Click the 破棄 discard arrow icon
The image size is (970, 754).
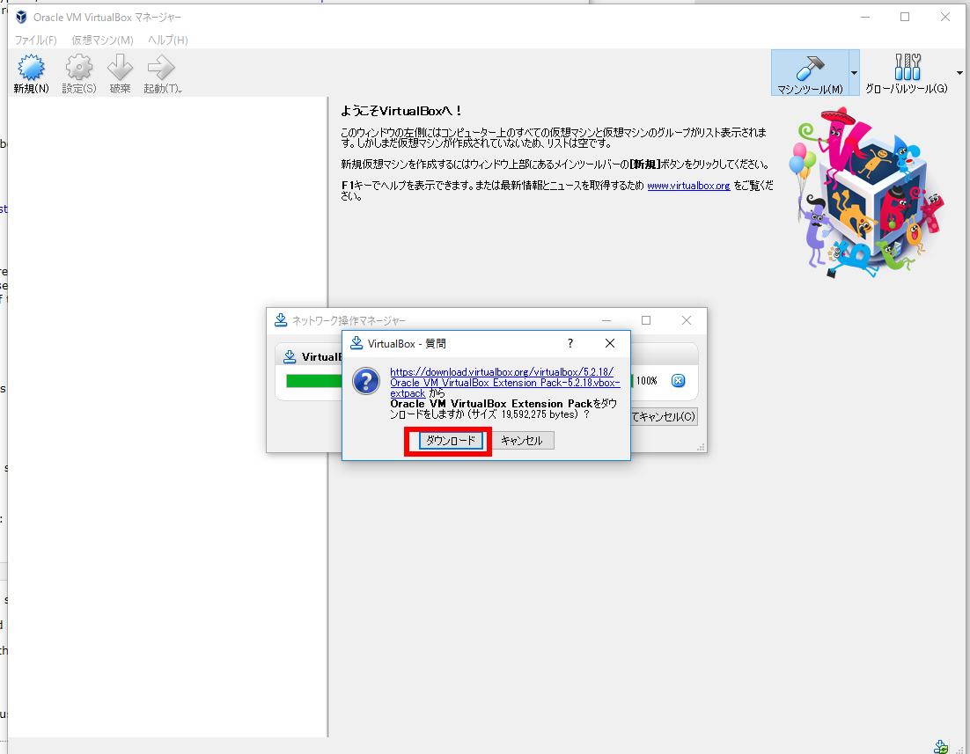tap(121, 72)
